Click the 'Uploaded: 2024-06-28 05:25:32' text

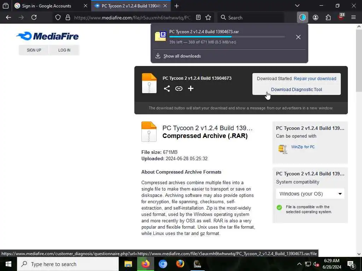coord(174,158)
